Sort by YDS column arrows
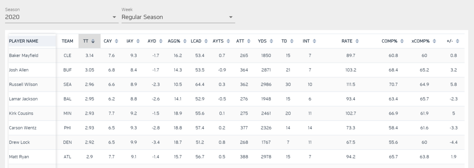 tap(271, 41)
